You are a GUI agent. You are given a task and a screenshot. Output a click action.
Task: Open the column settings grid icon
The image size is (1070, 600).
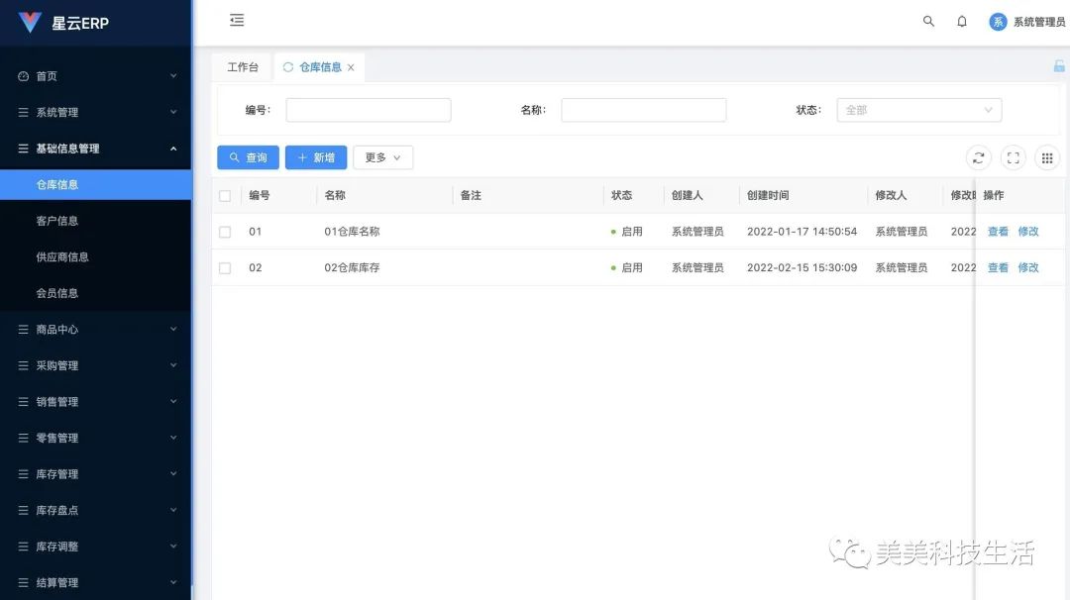click(x=1047, y=157)
